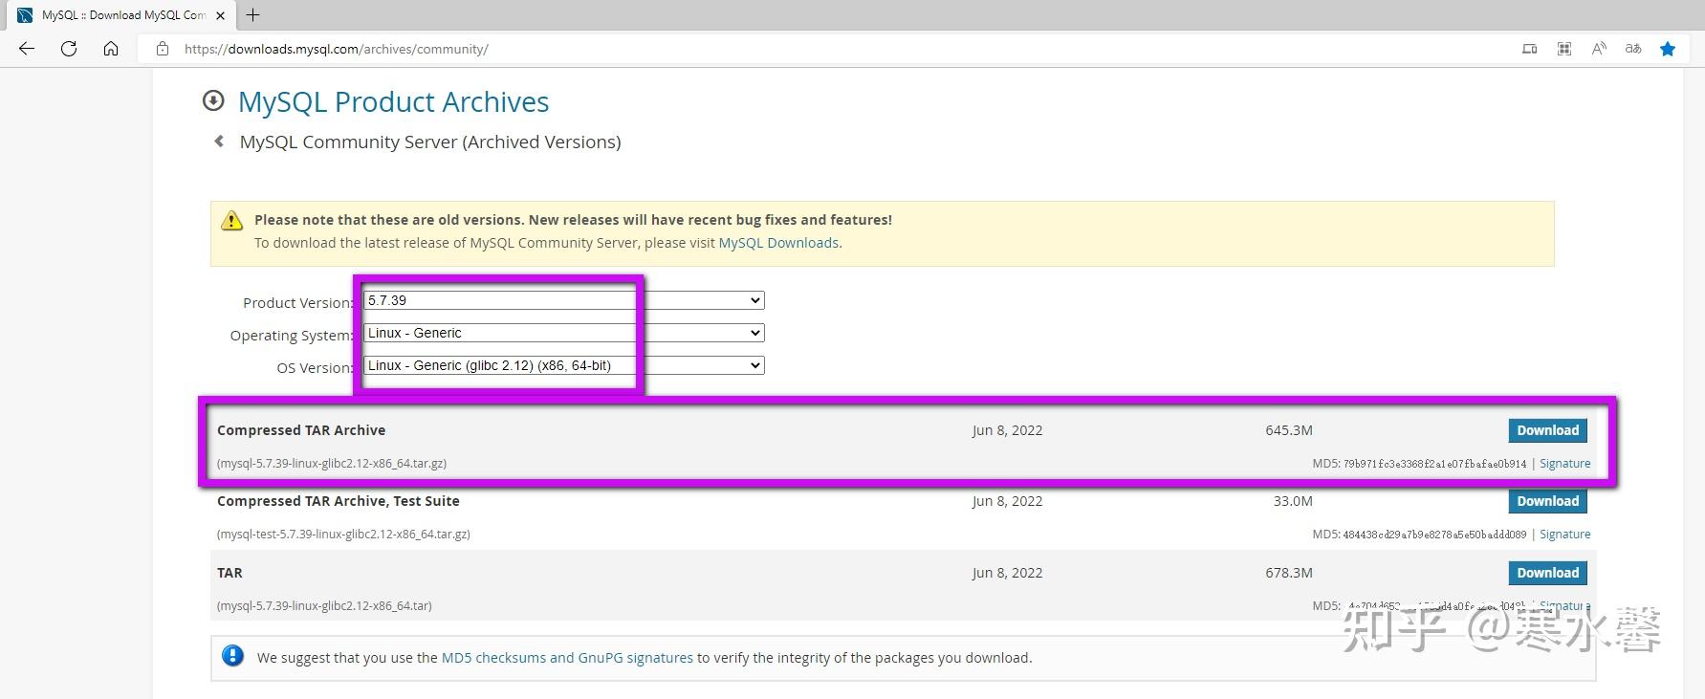Select filename mysql-5.7.39-linux-glibc2.12-x86_64.tar.gz
The height and width of the screenshot is (699, 1705).
point(332,464)
